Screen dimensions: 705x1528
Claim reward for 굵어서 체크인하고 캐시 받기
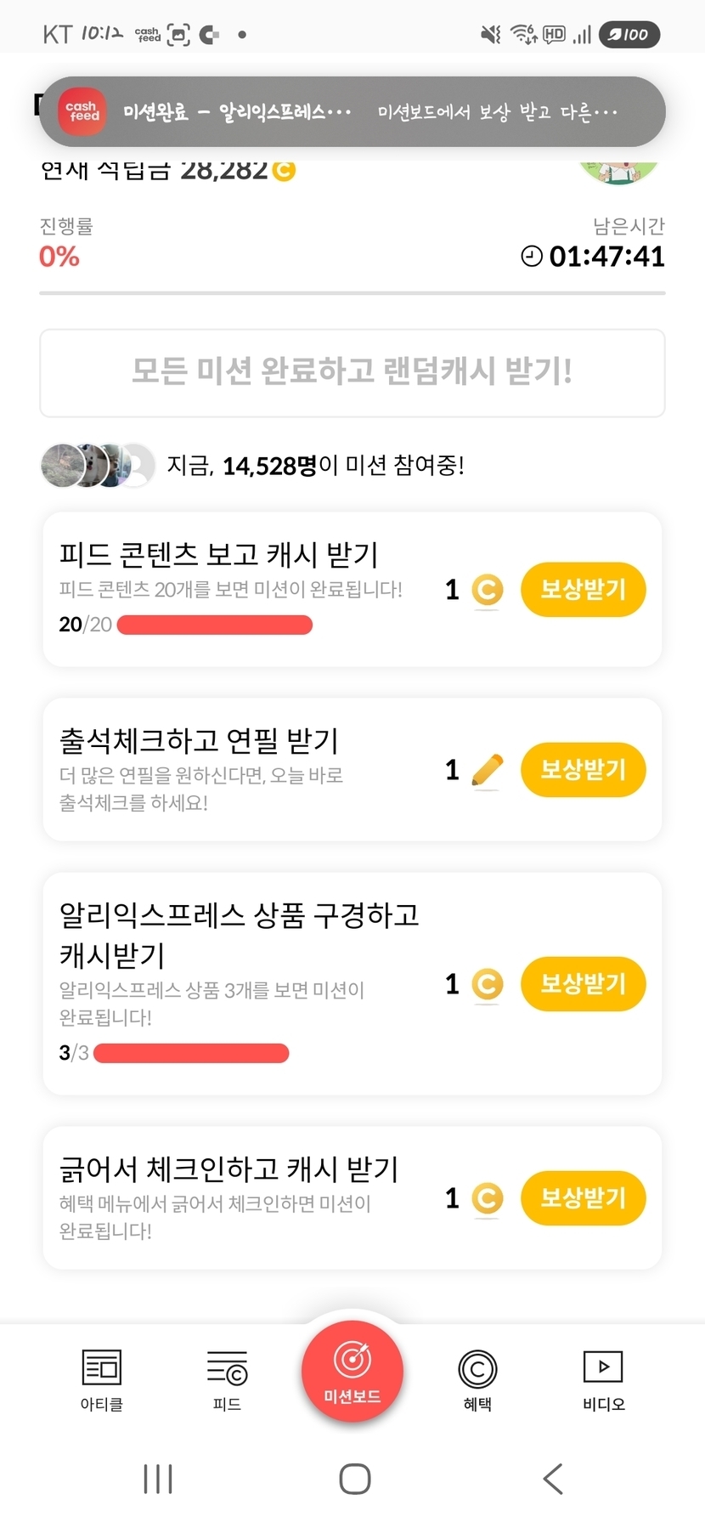tap(583, 1198)
